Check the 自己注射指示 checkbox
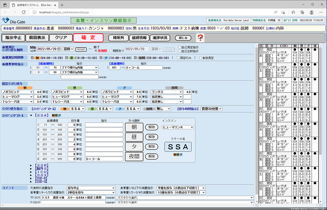Viewport: 327px width, 210px height. (x=180, y=51)
